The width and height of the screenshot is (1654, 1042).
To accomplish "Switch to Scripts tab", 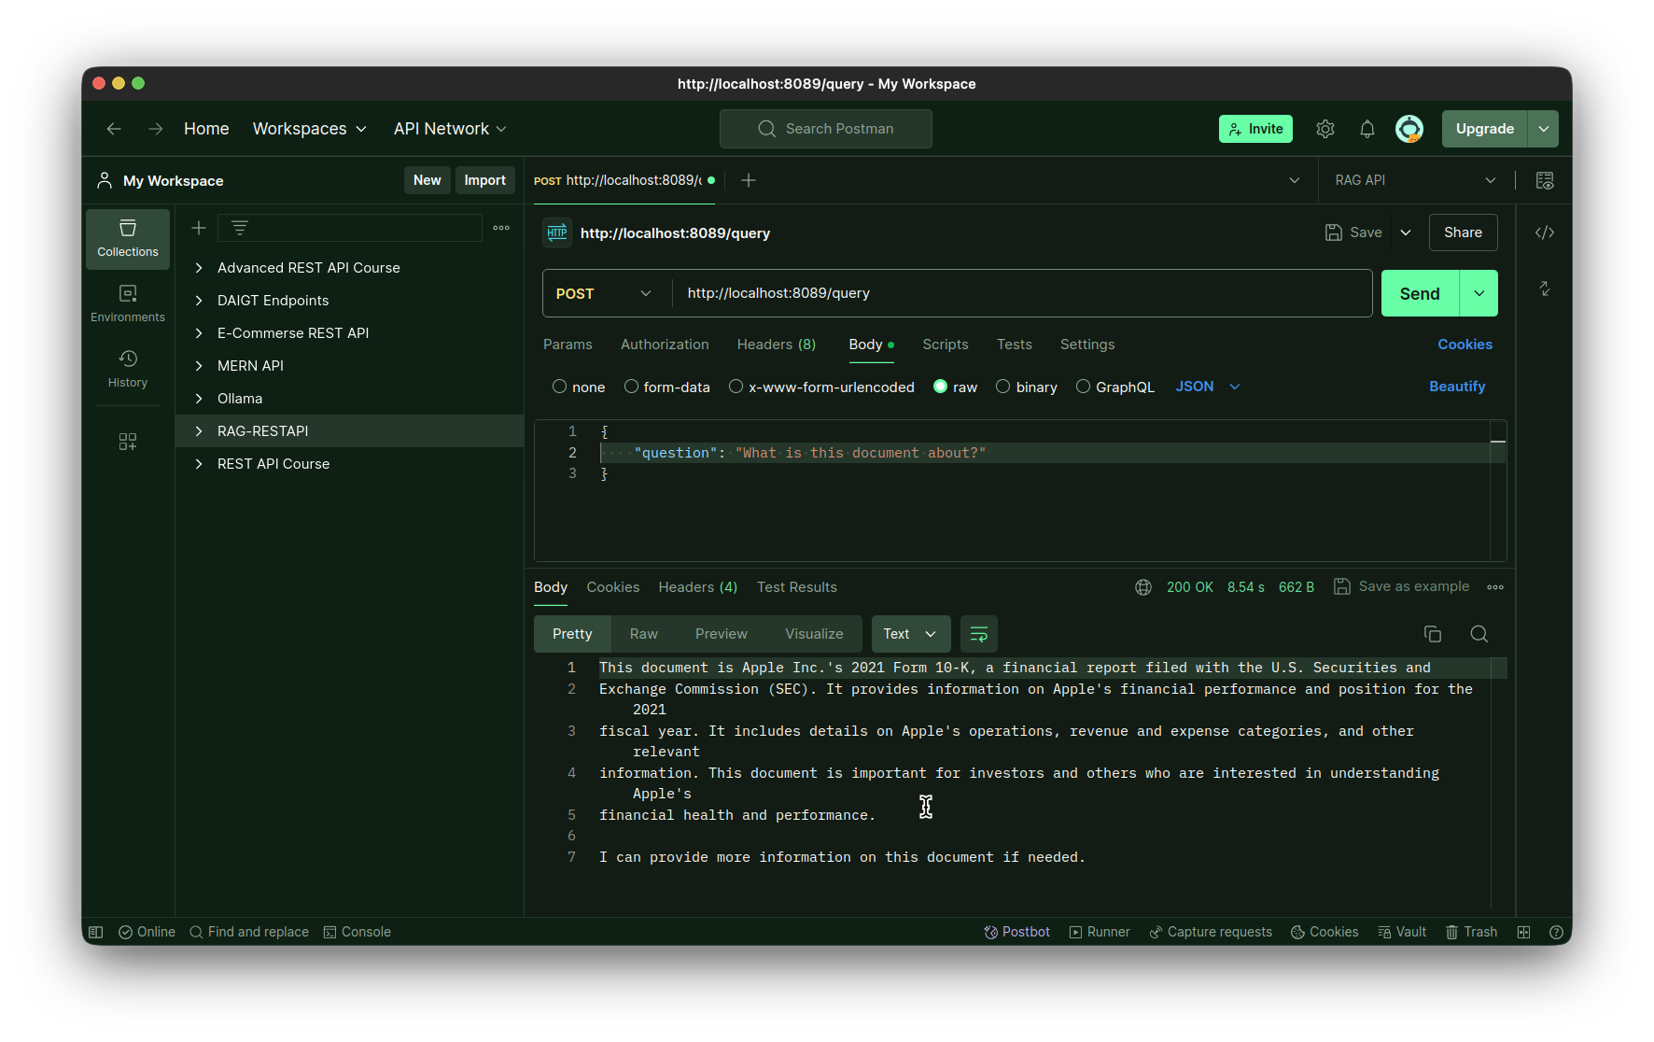I will coord(946,345).
